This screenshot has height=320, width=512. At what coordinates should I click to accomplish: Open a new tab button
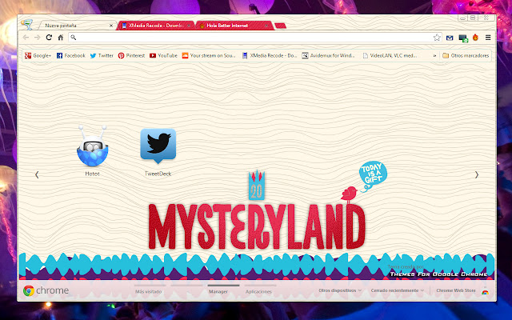click(281, 26)
